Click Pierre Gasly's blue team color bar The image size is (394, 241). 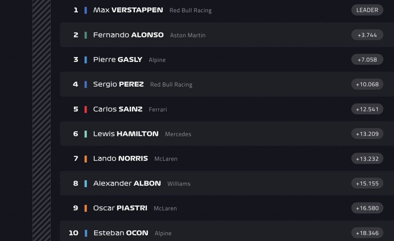pos(86,60)
